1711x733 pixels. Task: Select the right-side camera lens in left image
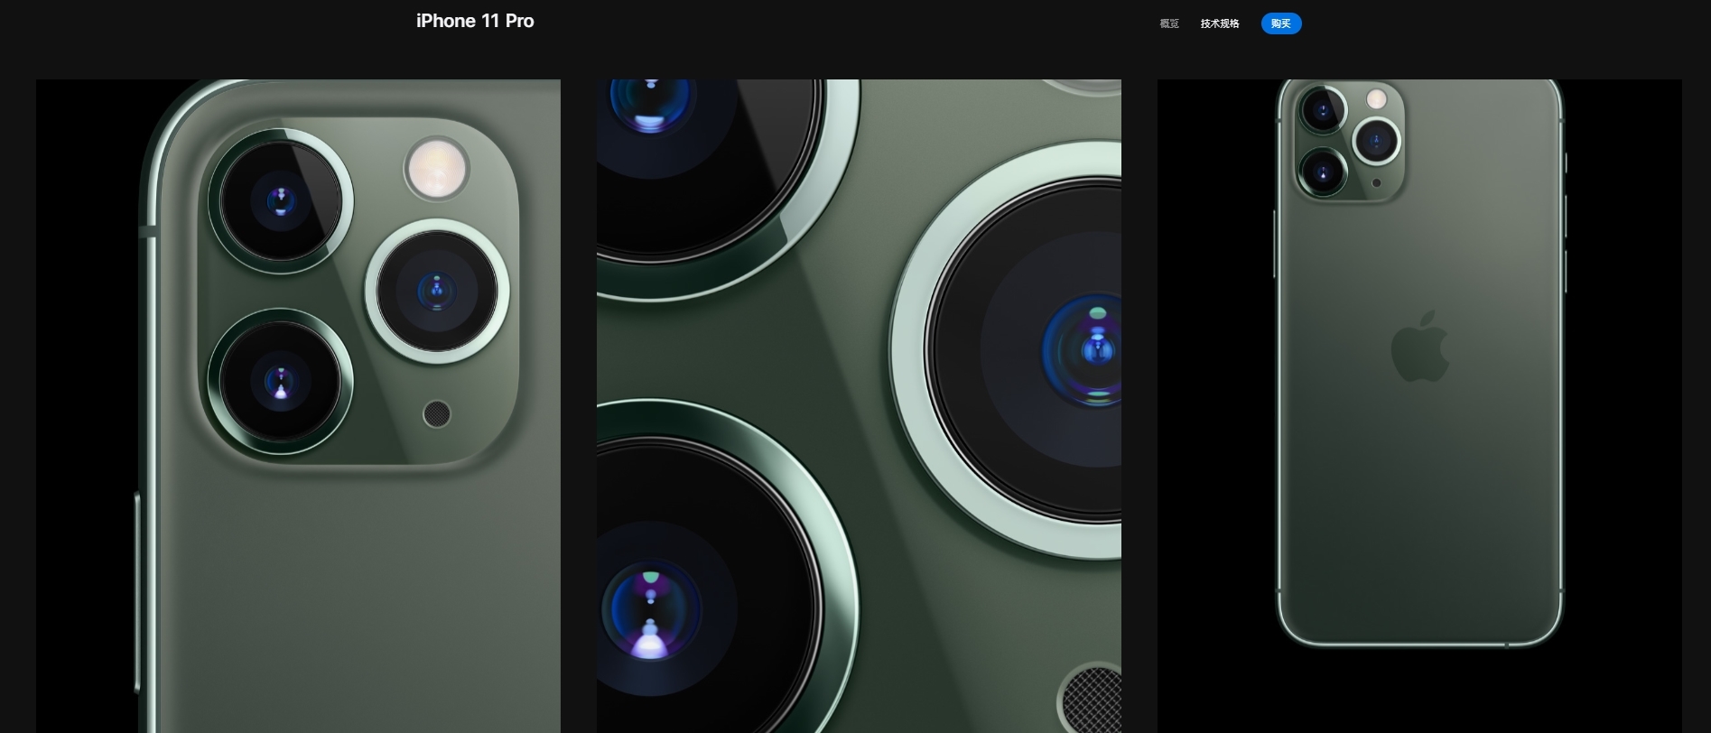pyautogui.click(x=437, y=291)
